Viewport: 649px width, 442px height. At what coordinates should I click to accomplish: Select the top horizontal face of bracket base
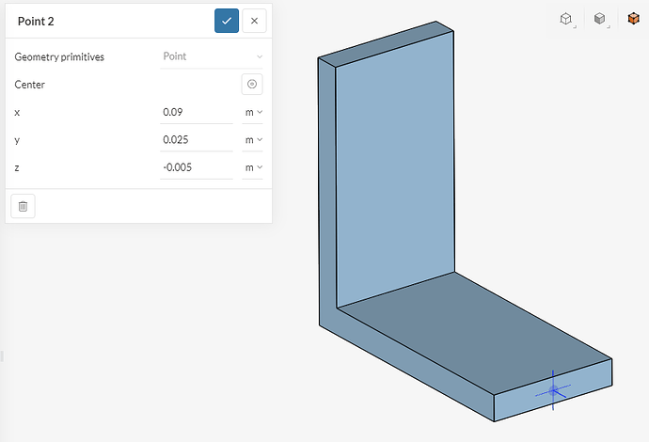pos(476,331)
